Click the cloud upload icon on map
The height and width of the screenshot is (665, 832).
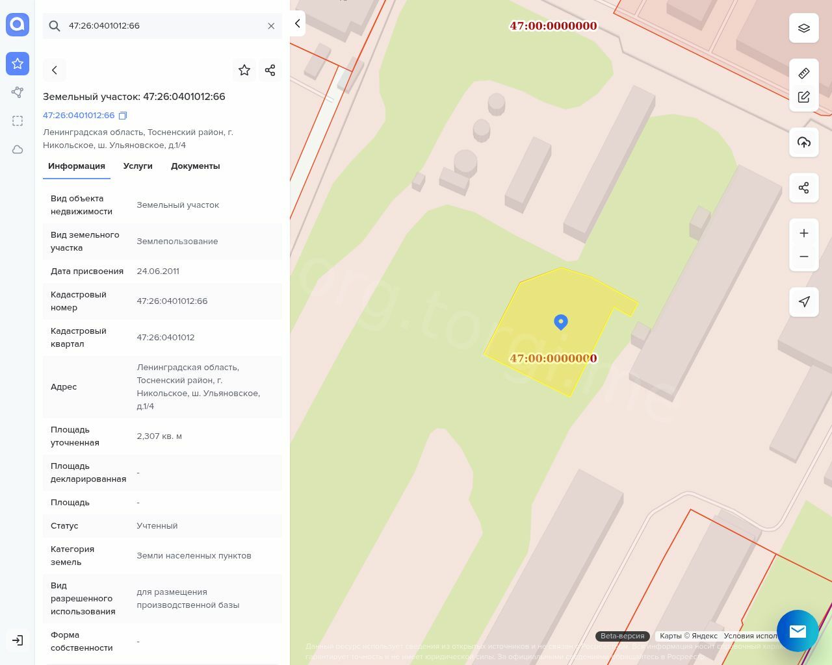click(x=804, y=142)
